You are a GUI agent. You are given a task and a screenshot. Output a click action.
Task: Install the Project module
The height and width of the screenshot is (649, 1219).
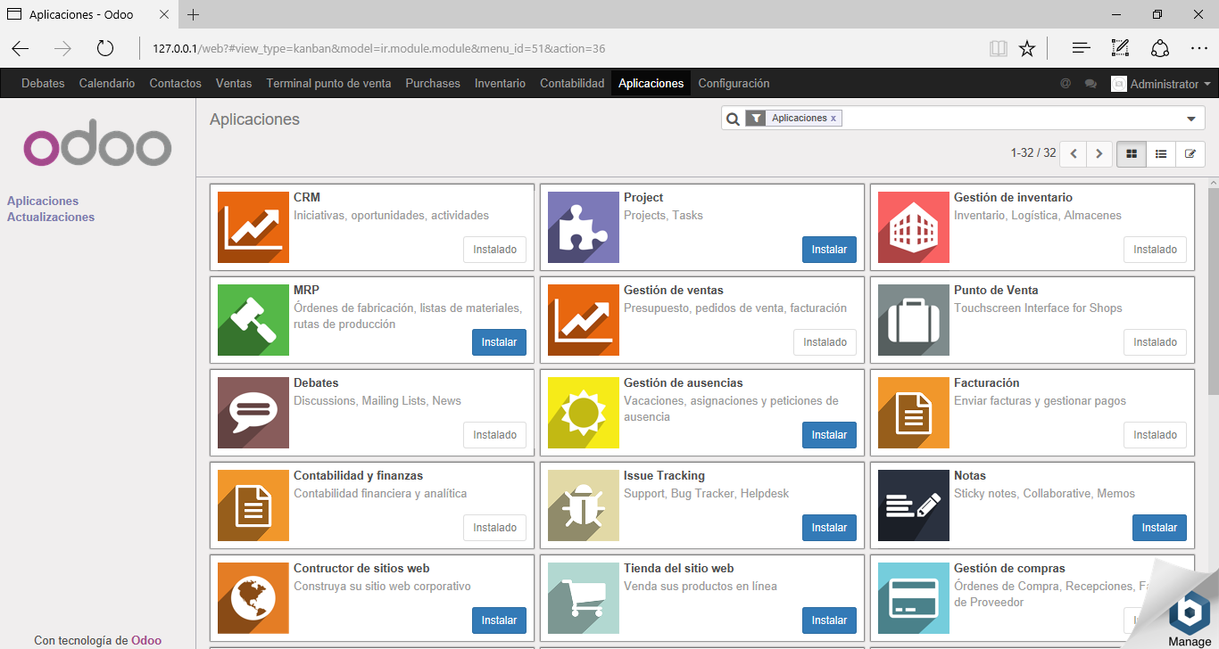(x=829, y=250)
